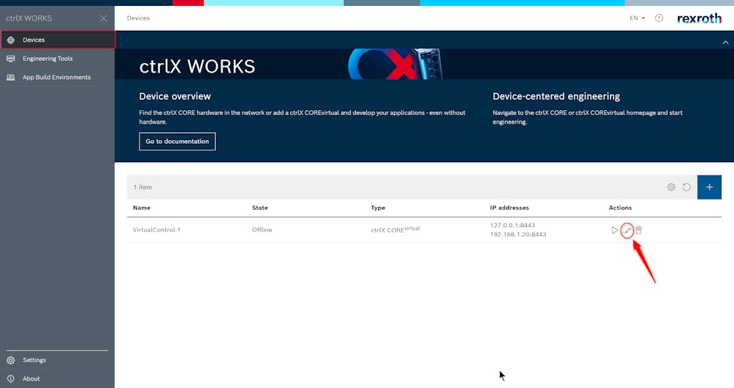
Task: Open Engineering Tools in sidebar
Action: [x=57, y=59]
